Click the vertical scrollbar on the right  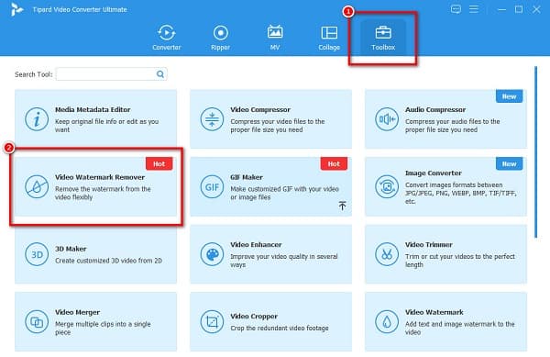click(535, 152)
